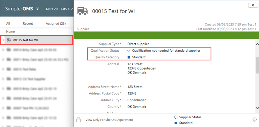
Task: Click the Supplier Type field value
Action: 138,44
